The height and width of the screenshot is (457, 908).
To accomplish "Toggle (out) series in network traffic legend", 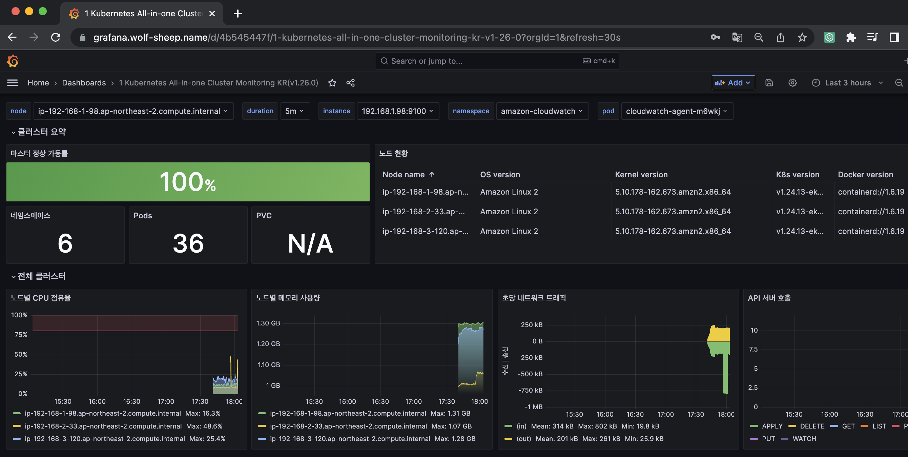I will coord(523,439).
